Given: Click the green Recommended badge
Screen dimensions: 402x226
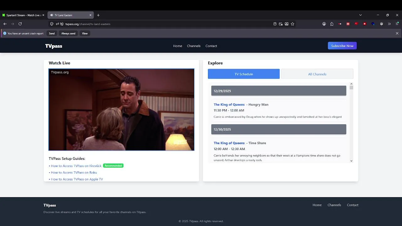Looking at the screenshot, I should pyautogui.click(x=113, y=166).
